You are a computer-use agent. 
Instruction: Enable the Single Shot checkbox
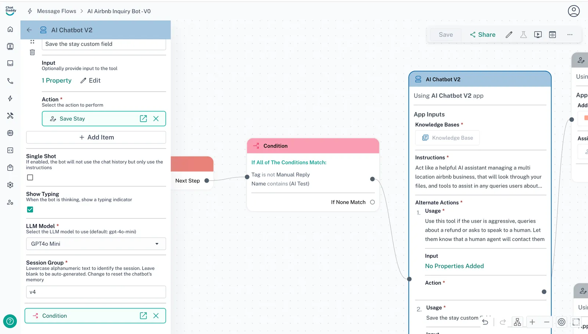click(30, 178)
